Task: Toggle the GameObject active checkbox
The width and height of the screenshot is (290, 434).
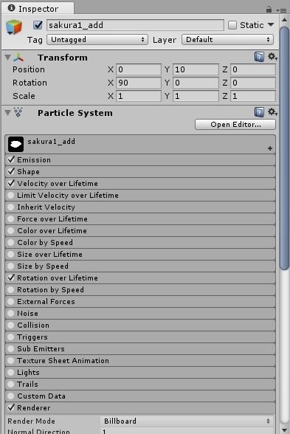Action: pyautogui.click(x=38, y=25)
